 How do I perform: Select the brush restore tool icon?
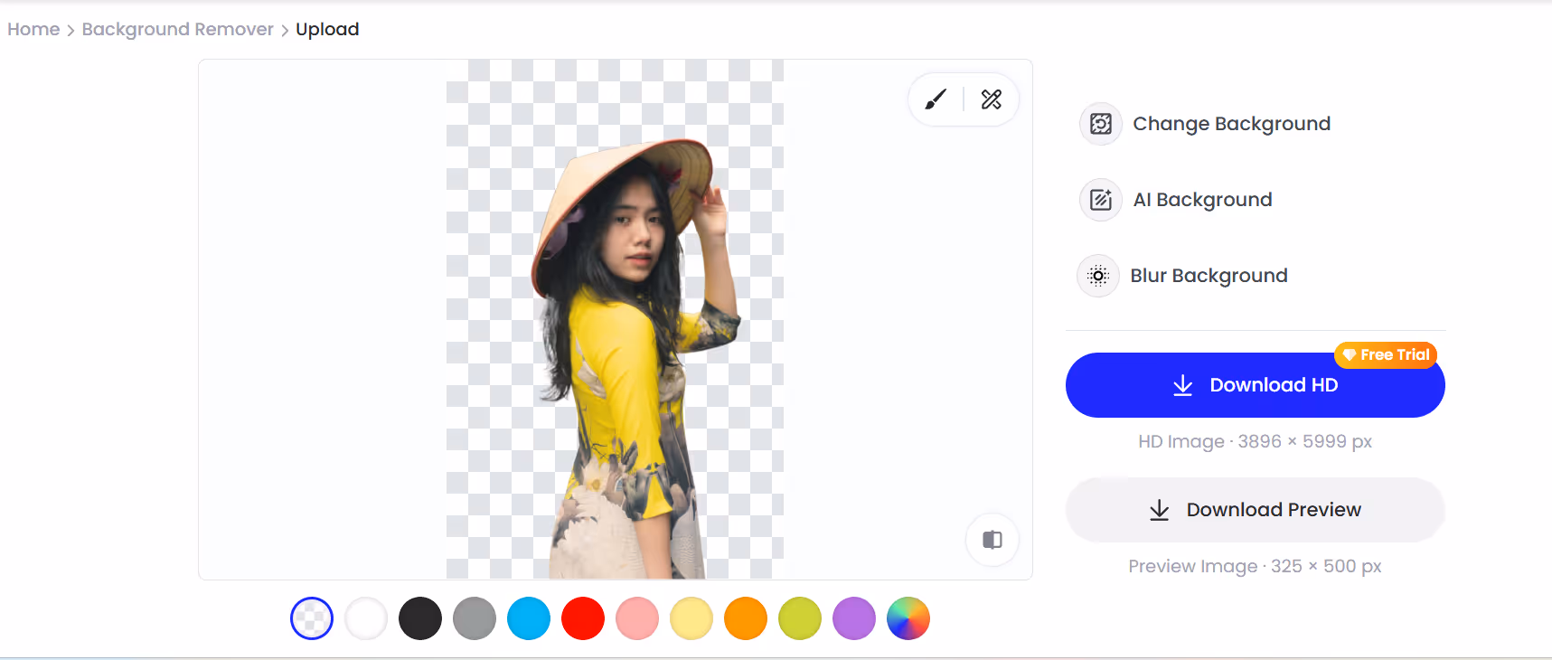click(x=936, y=99)
